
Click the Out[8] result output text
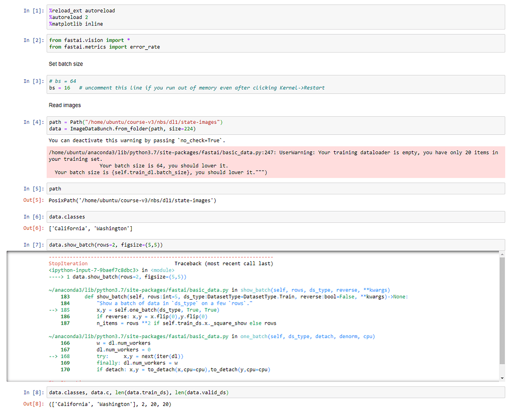coord(110,404)
